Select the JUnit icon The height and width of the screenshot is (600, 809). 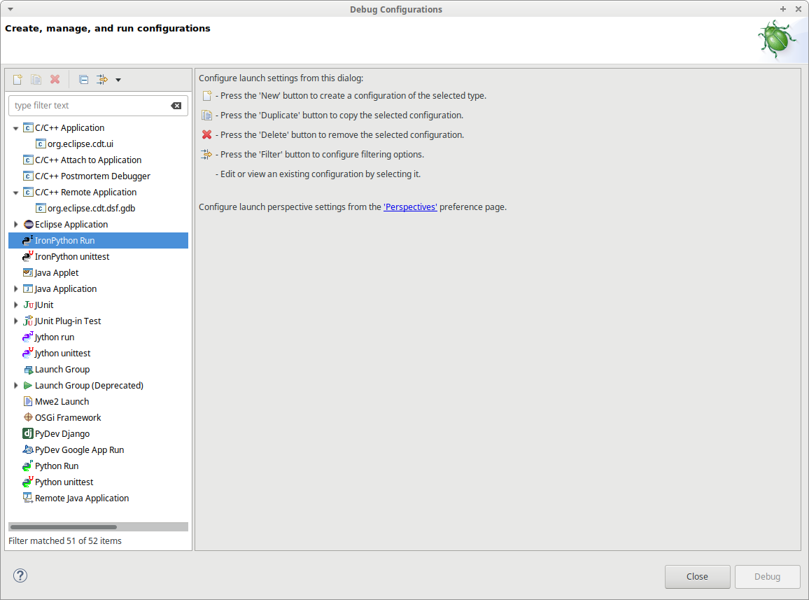[29, 305]
